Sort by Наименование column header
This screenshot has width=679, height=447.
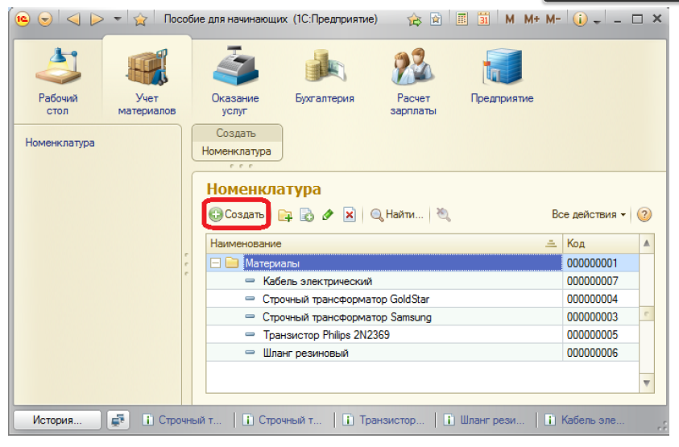tap(384, 243)
